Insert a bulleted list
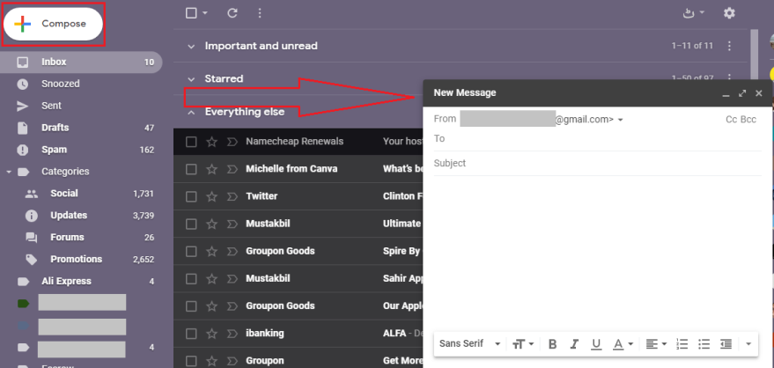774x368 pixels. (x=704, y=344)
